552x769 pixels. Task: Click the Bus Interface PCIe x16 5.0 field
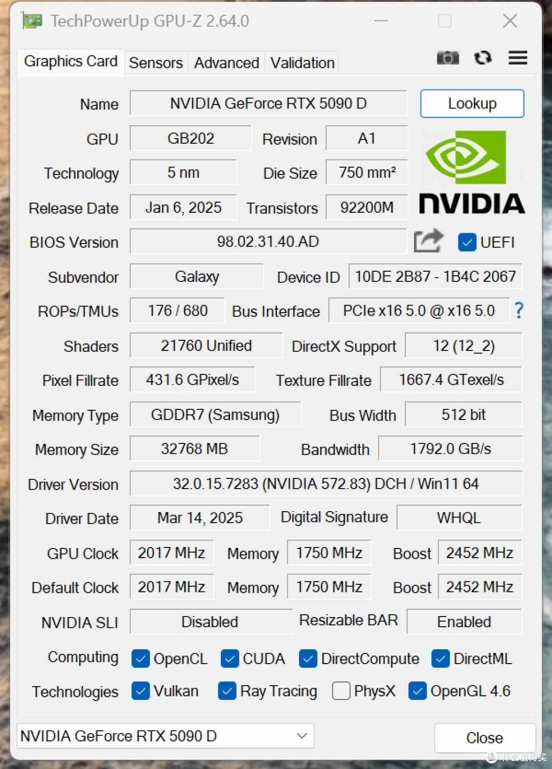click(419, 311)
